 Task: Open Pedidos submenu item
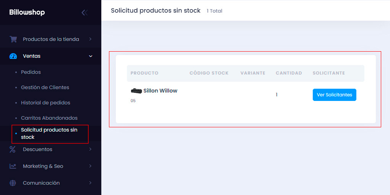(31, 72)
